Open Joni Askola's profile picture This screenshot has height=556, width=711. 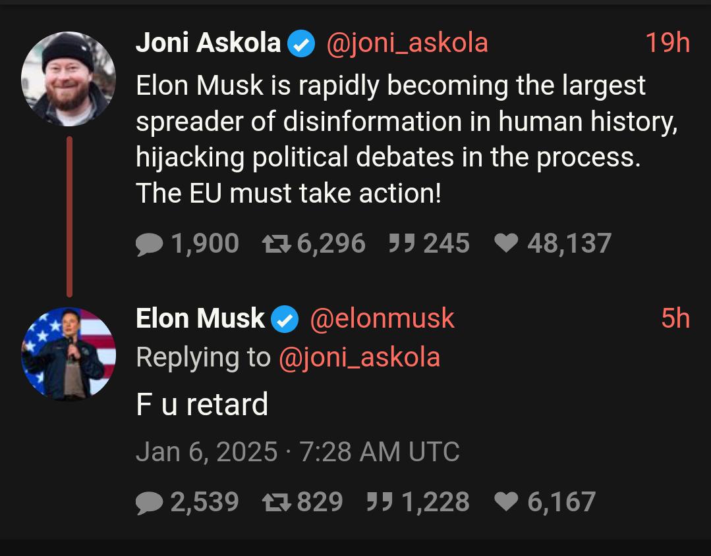click(69, 79)
